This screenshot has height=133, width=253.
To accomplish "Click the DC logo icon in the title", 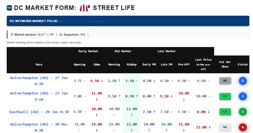I will tap(9, 8).
